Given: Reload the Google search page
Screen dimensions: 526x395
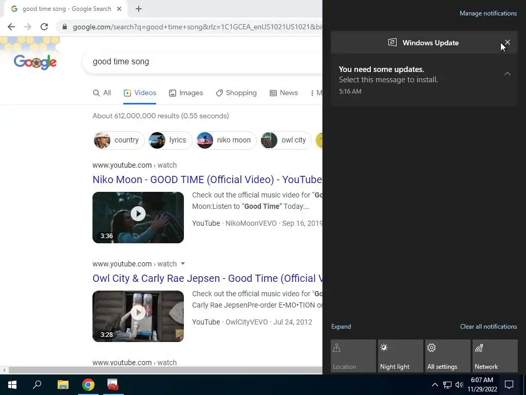Looking at the screenshot, I should 44,27.
